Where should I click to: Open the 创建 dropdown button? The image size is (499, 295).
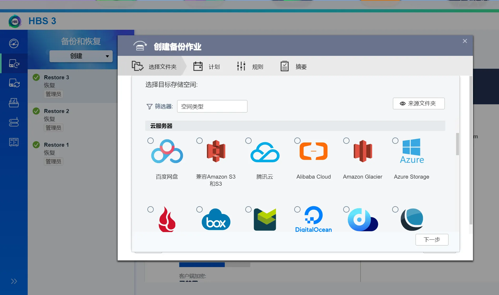pos(81,56)
